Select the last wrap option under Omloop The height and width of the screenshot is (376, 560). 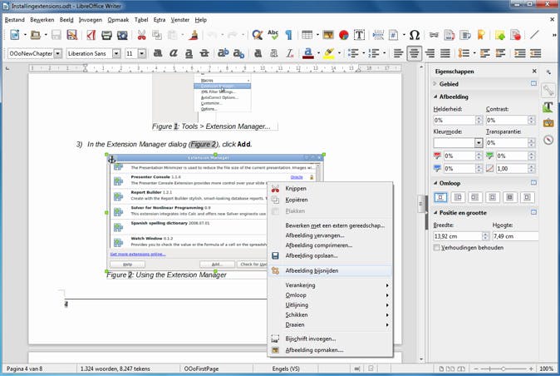pyautogui.click(x=523, y=197)
